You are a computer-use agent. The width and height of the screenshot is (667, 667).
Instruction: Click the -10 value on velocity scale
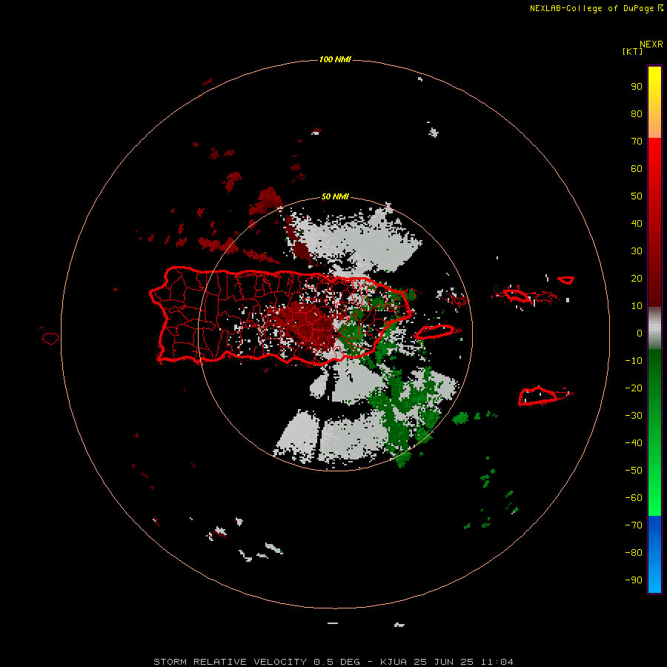[634, 361]
